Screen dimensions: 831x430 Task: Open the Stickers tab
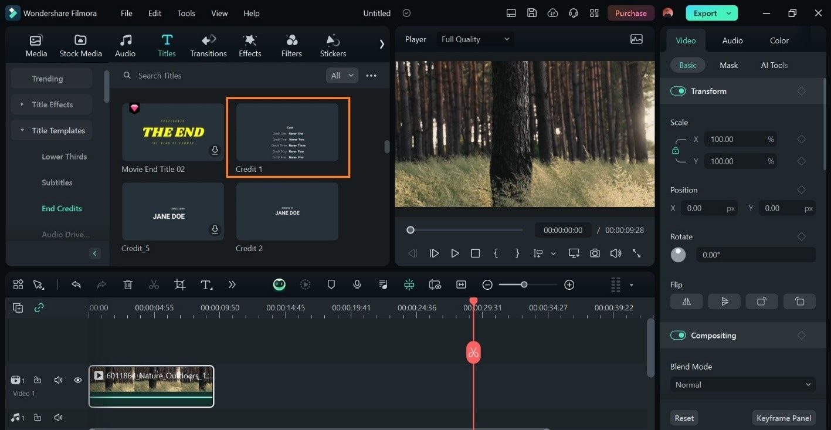[x=333, y=46]
